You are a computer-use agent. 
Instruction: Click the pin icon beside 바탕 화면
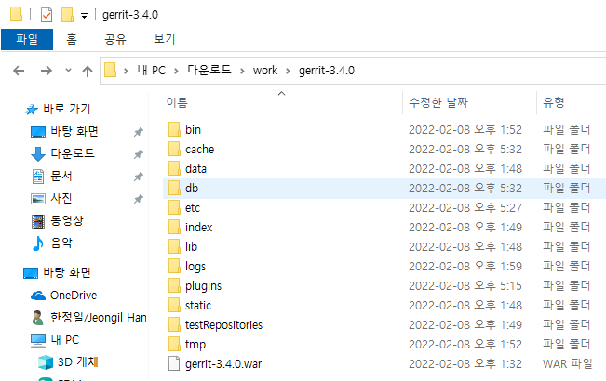(x=139, y=132)
